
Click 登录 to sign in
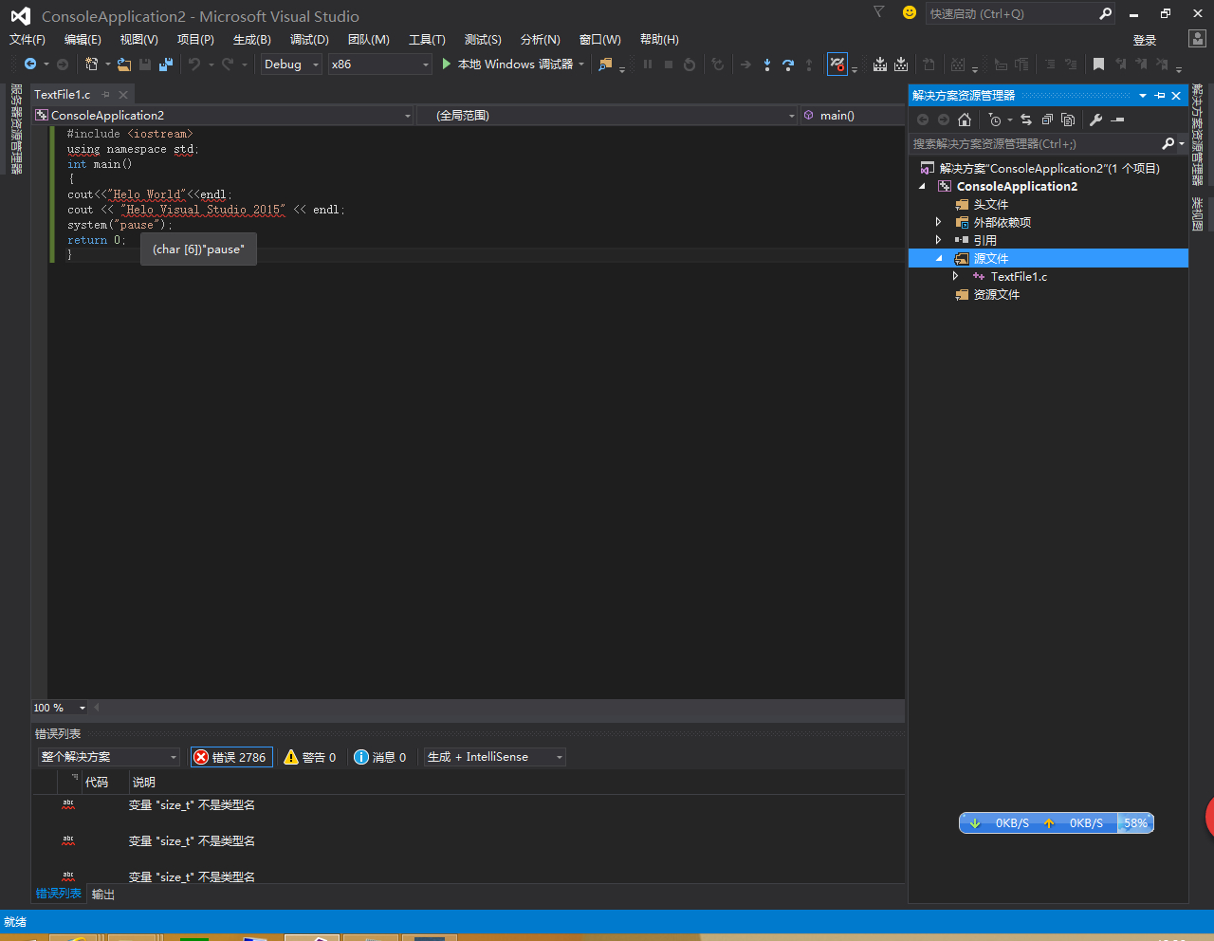pos(1145,40)
